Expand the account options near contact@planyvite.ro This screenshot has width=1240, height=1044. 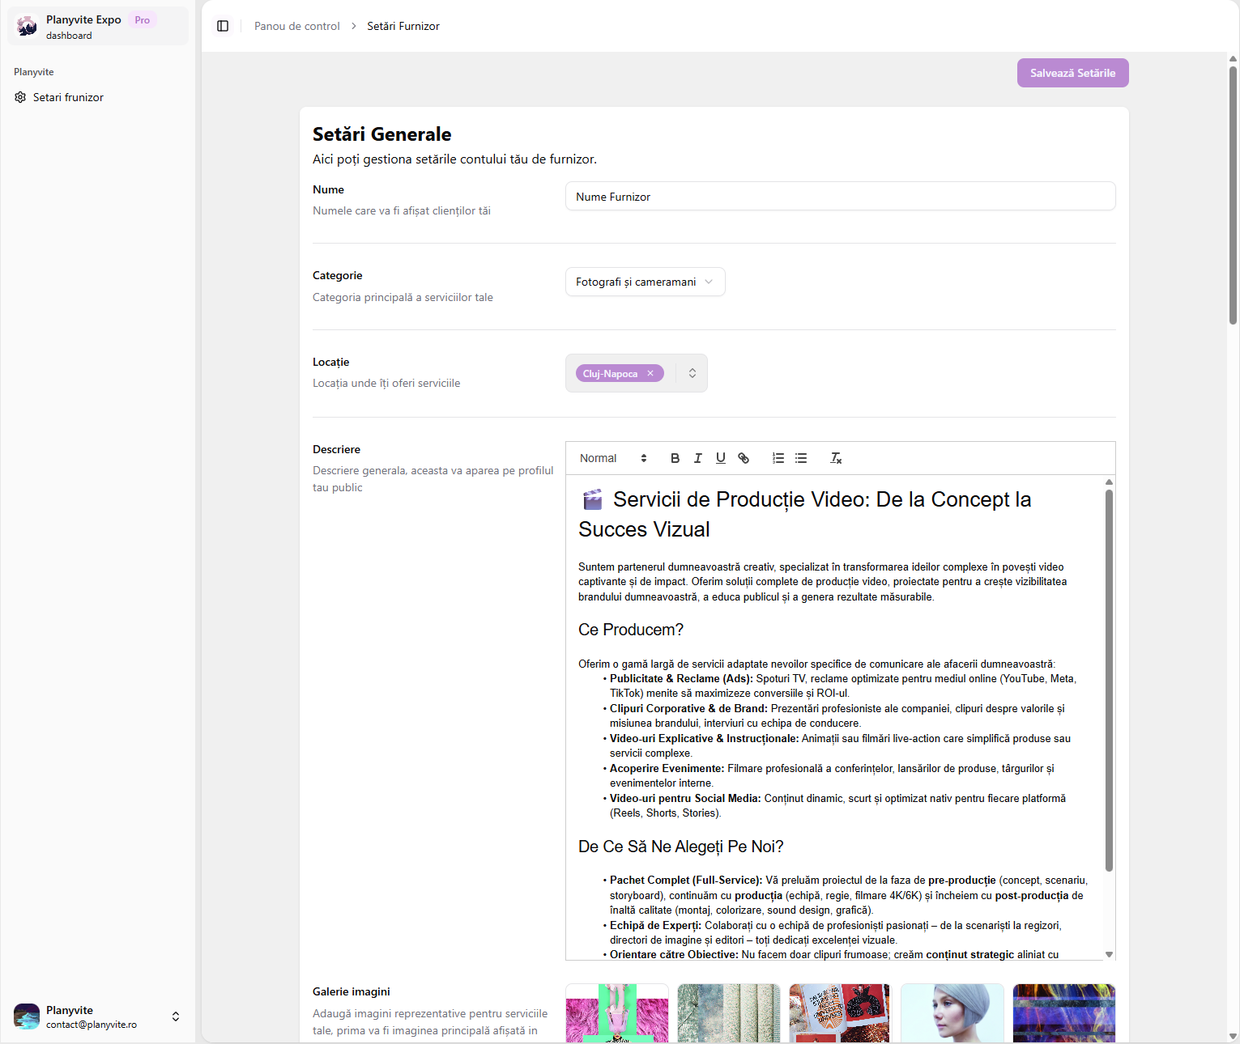[x=175, y=1016]
